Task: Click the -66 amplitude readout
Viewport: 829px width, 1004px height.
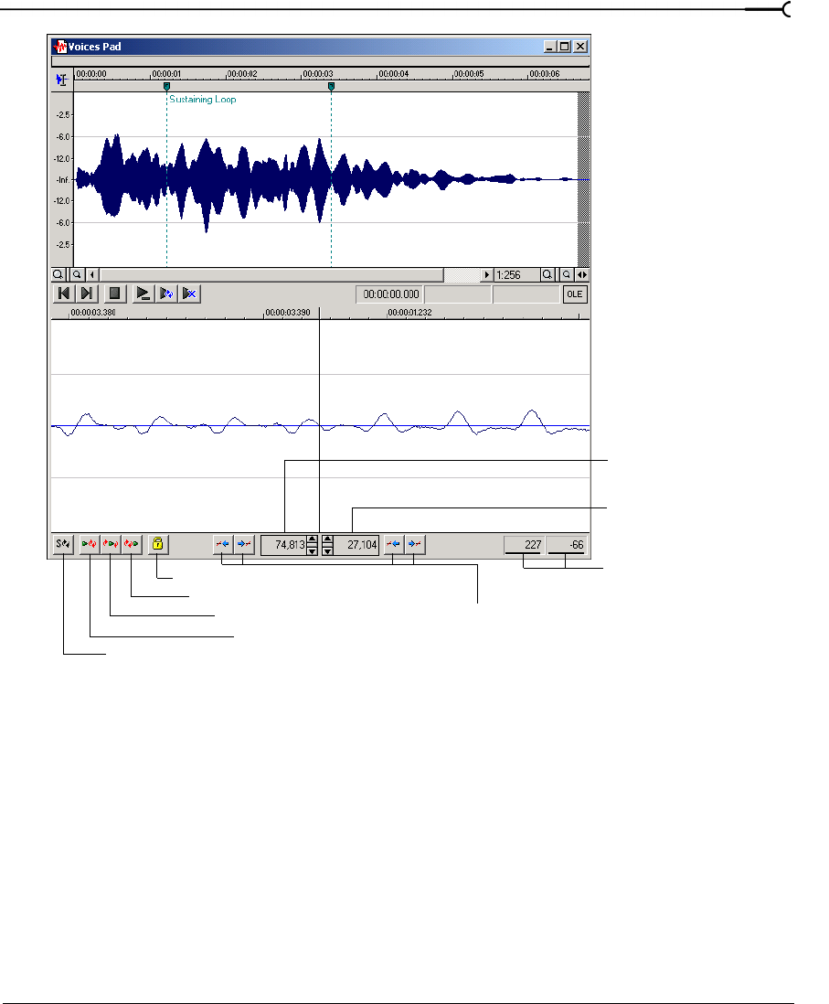Action: pos(568,545)
